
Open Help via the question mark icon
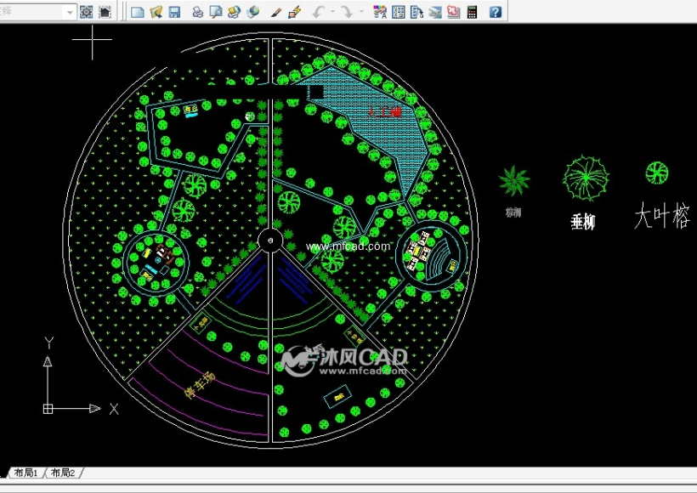(495, 12)
